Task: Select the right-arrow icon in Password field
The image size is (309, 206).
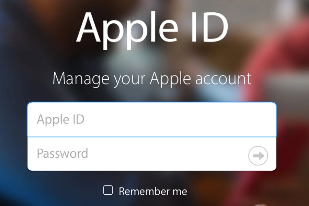Action: point(258,156)
